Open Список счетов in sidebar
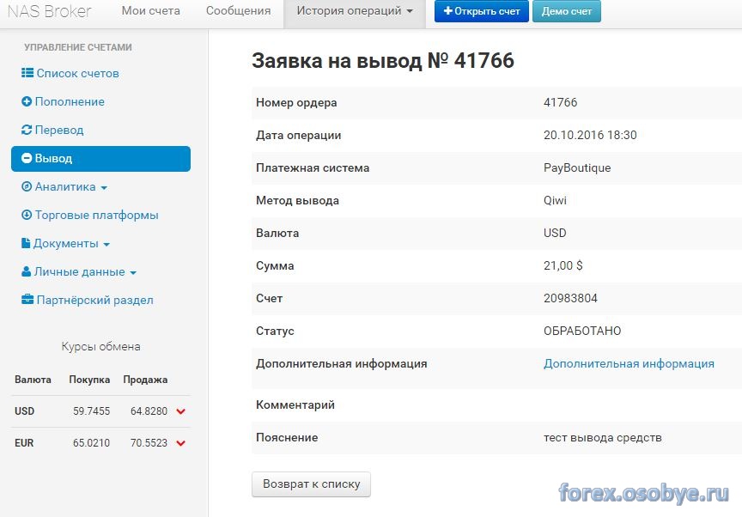This screenshot has width=742, height=517. pyautogui.click(x=77, y=73)
